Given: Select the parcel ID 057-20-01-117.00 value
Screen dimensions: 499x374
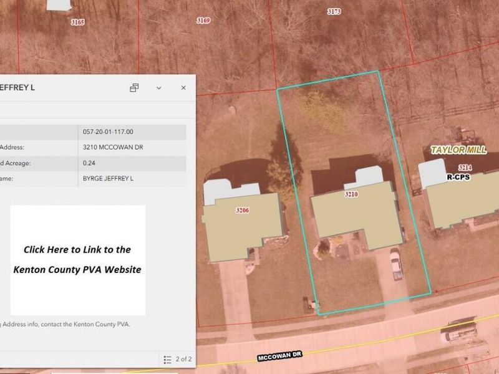Looking at the screenshot, I should pyautogui.click(x=108, y=132).
